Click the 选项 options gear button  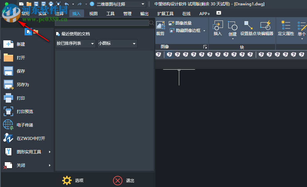pos(73,180)
